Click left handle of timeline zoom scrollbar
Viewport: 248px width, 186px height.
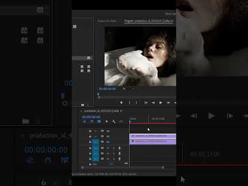(82, 167)
